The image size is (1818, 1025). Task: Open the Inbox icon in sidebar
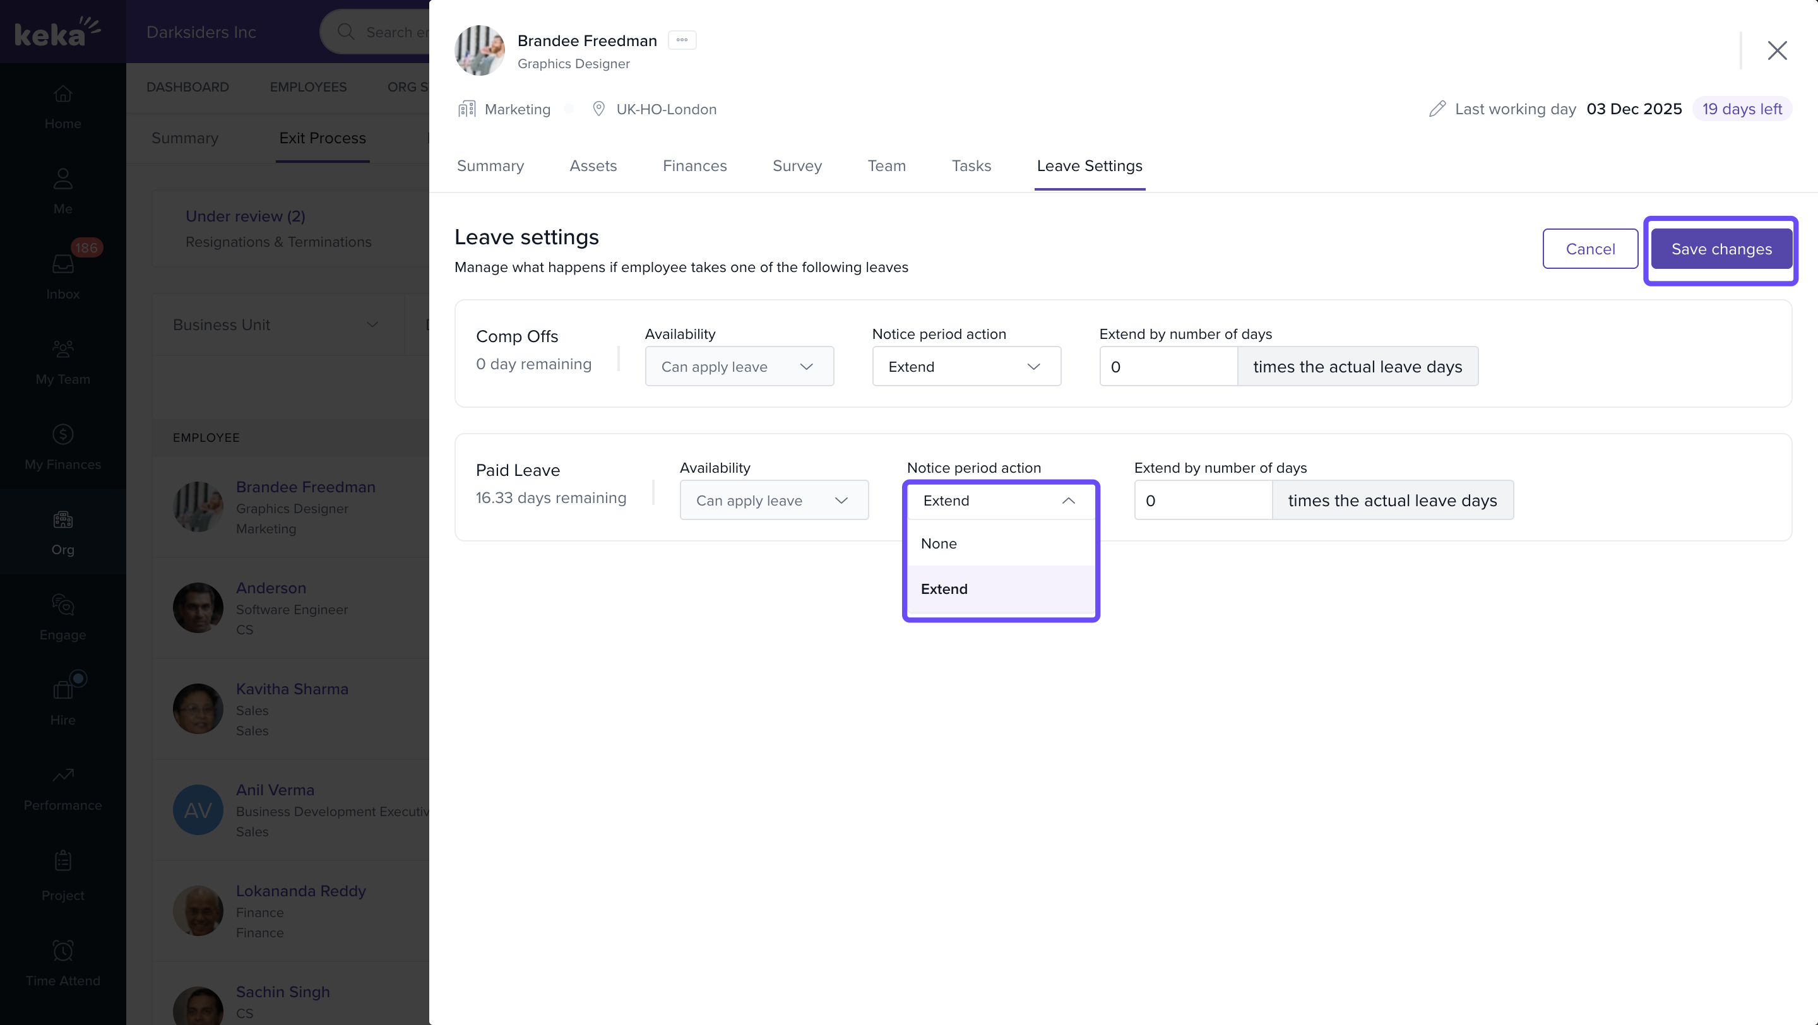pyautogui.click(x=63, y=264)
